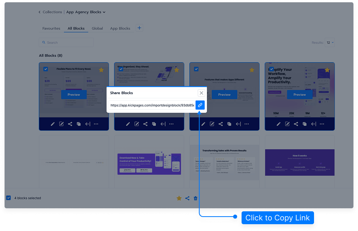Close the Share Blocks dialog
The height and width of the screenshot is (231, 358).
tap(201, 93)
